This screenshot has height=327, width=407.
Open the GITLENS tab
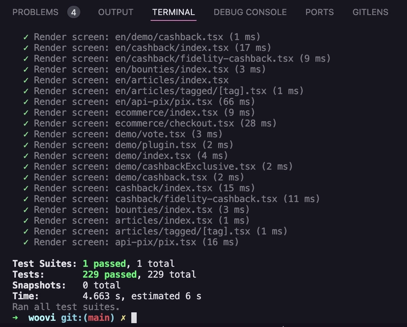tap(370, 12)
